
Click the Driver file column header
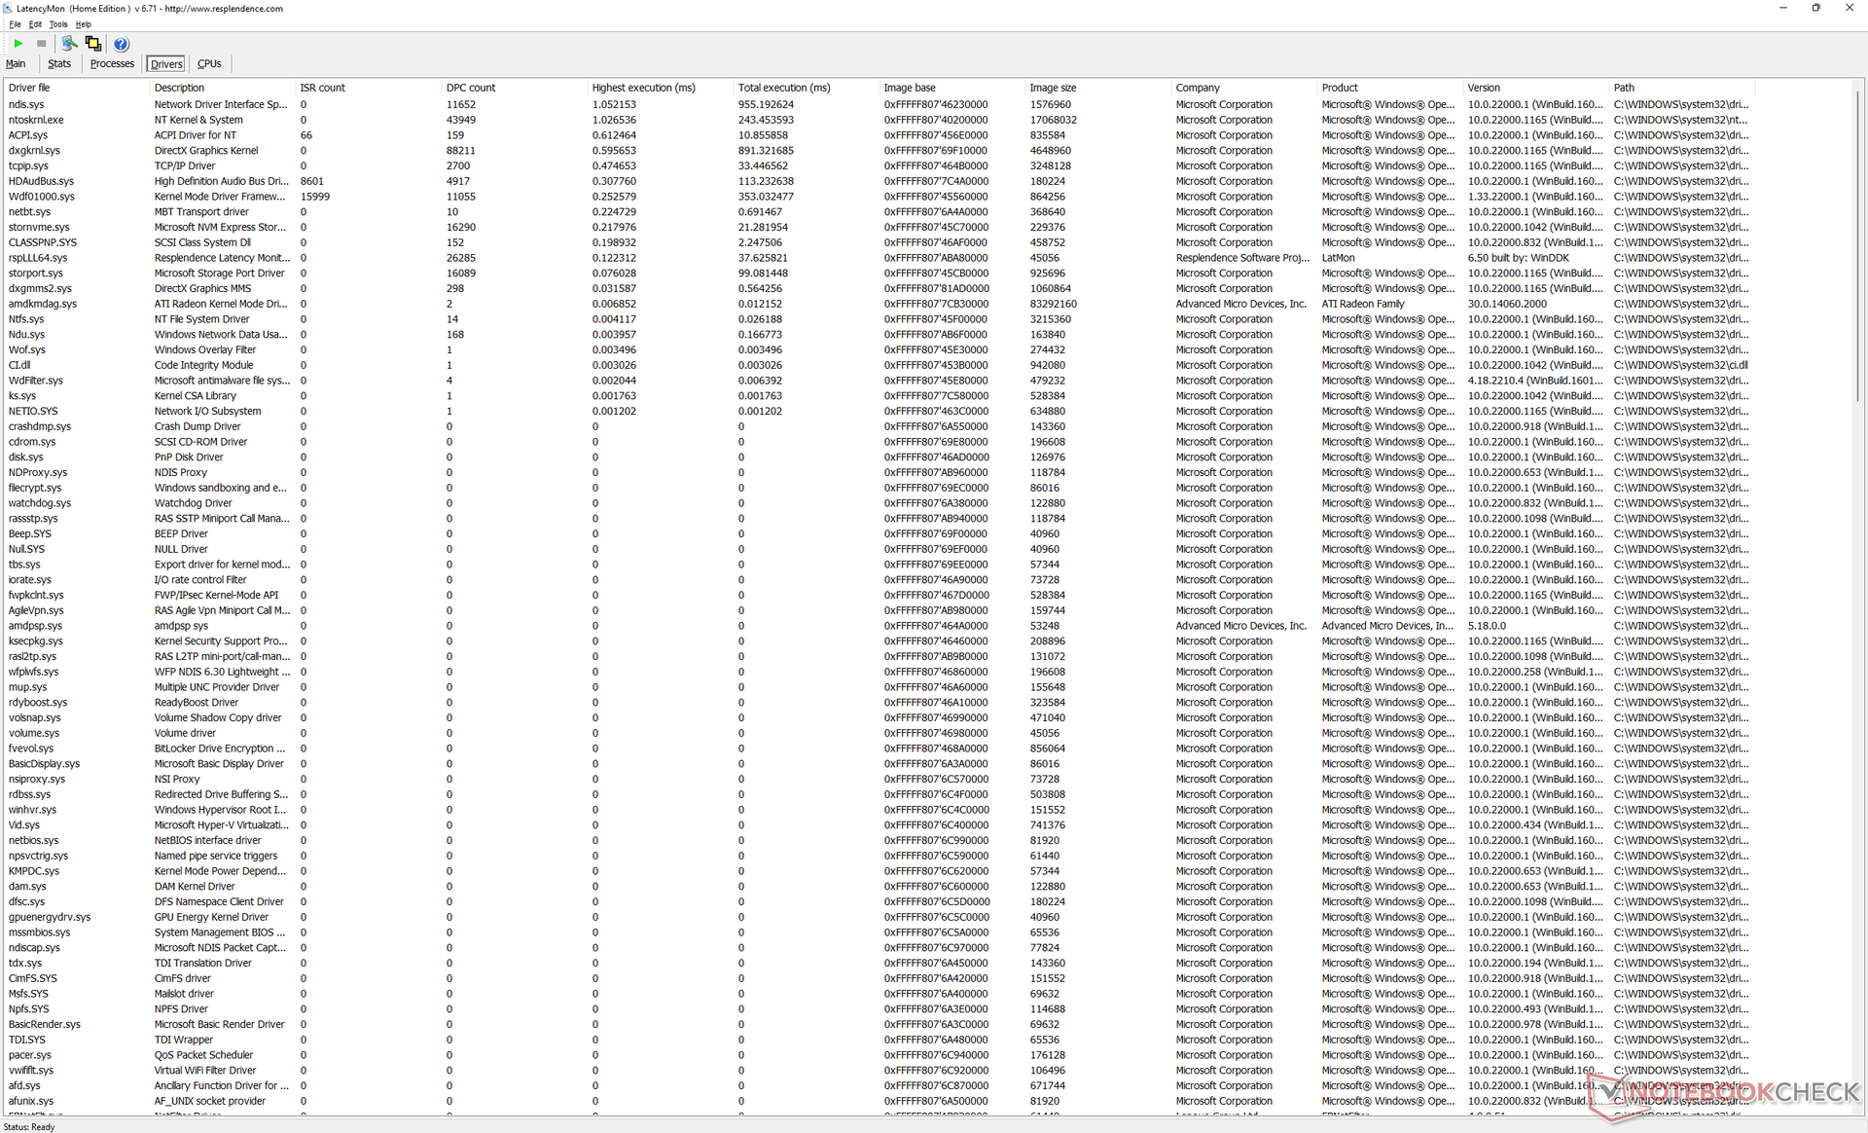[29, 88]
